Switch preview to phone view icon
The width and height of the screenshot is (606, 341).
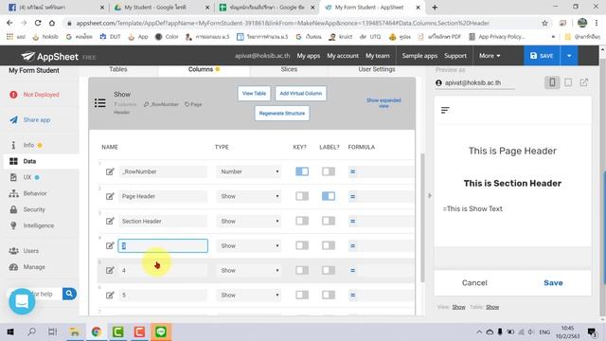coord(552,82)
